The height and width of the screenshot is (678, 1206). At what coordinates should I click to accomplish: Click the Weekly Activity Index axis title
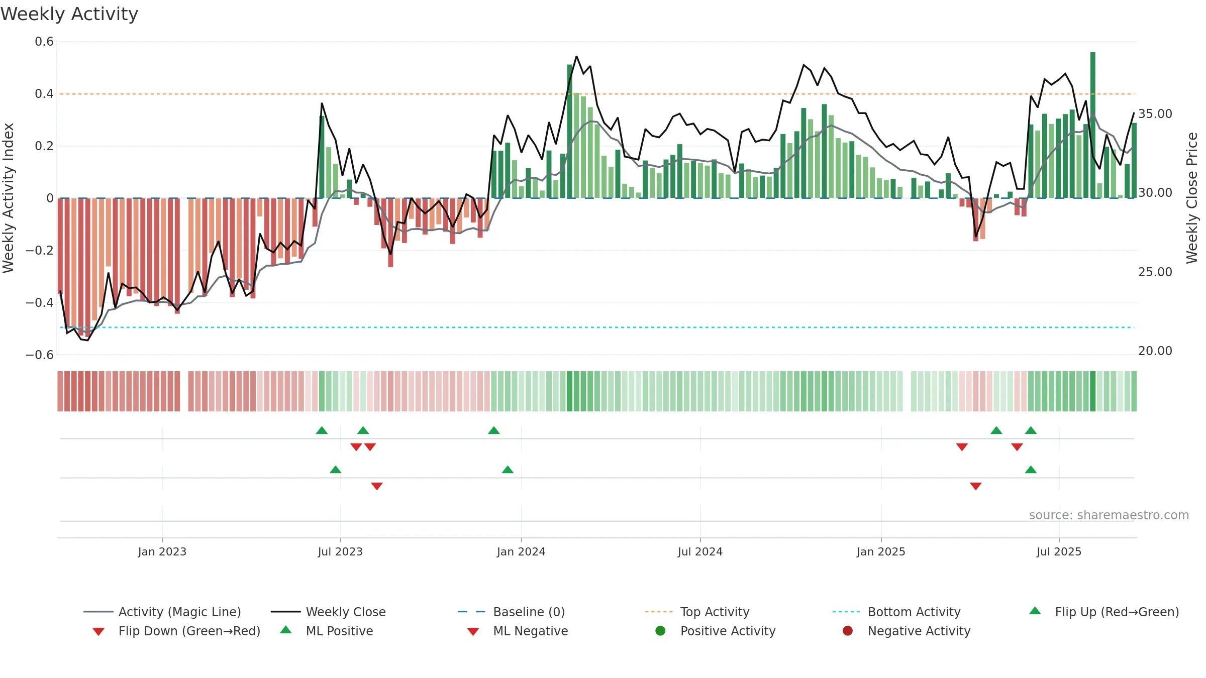click(x=8, y=198)
